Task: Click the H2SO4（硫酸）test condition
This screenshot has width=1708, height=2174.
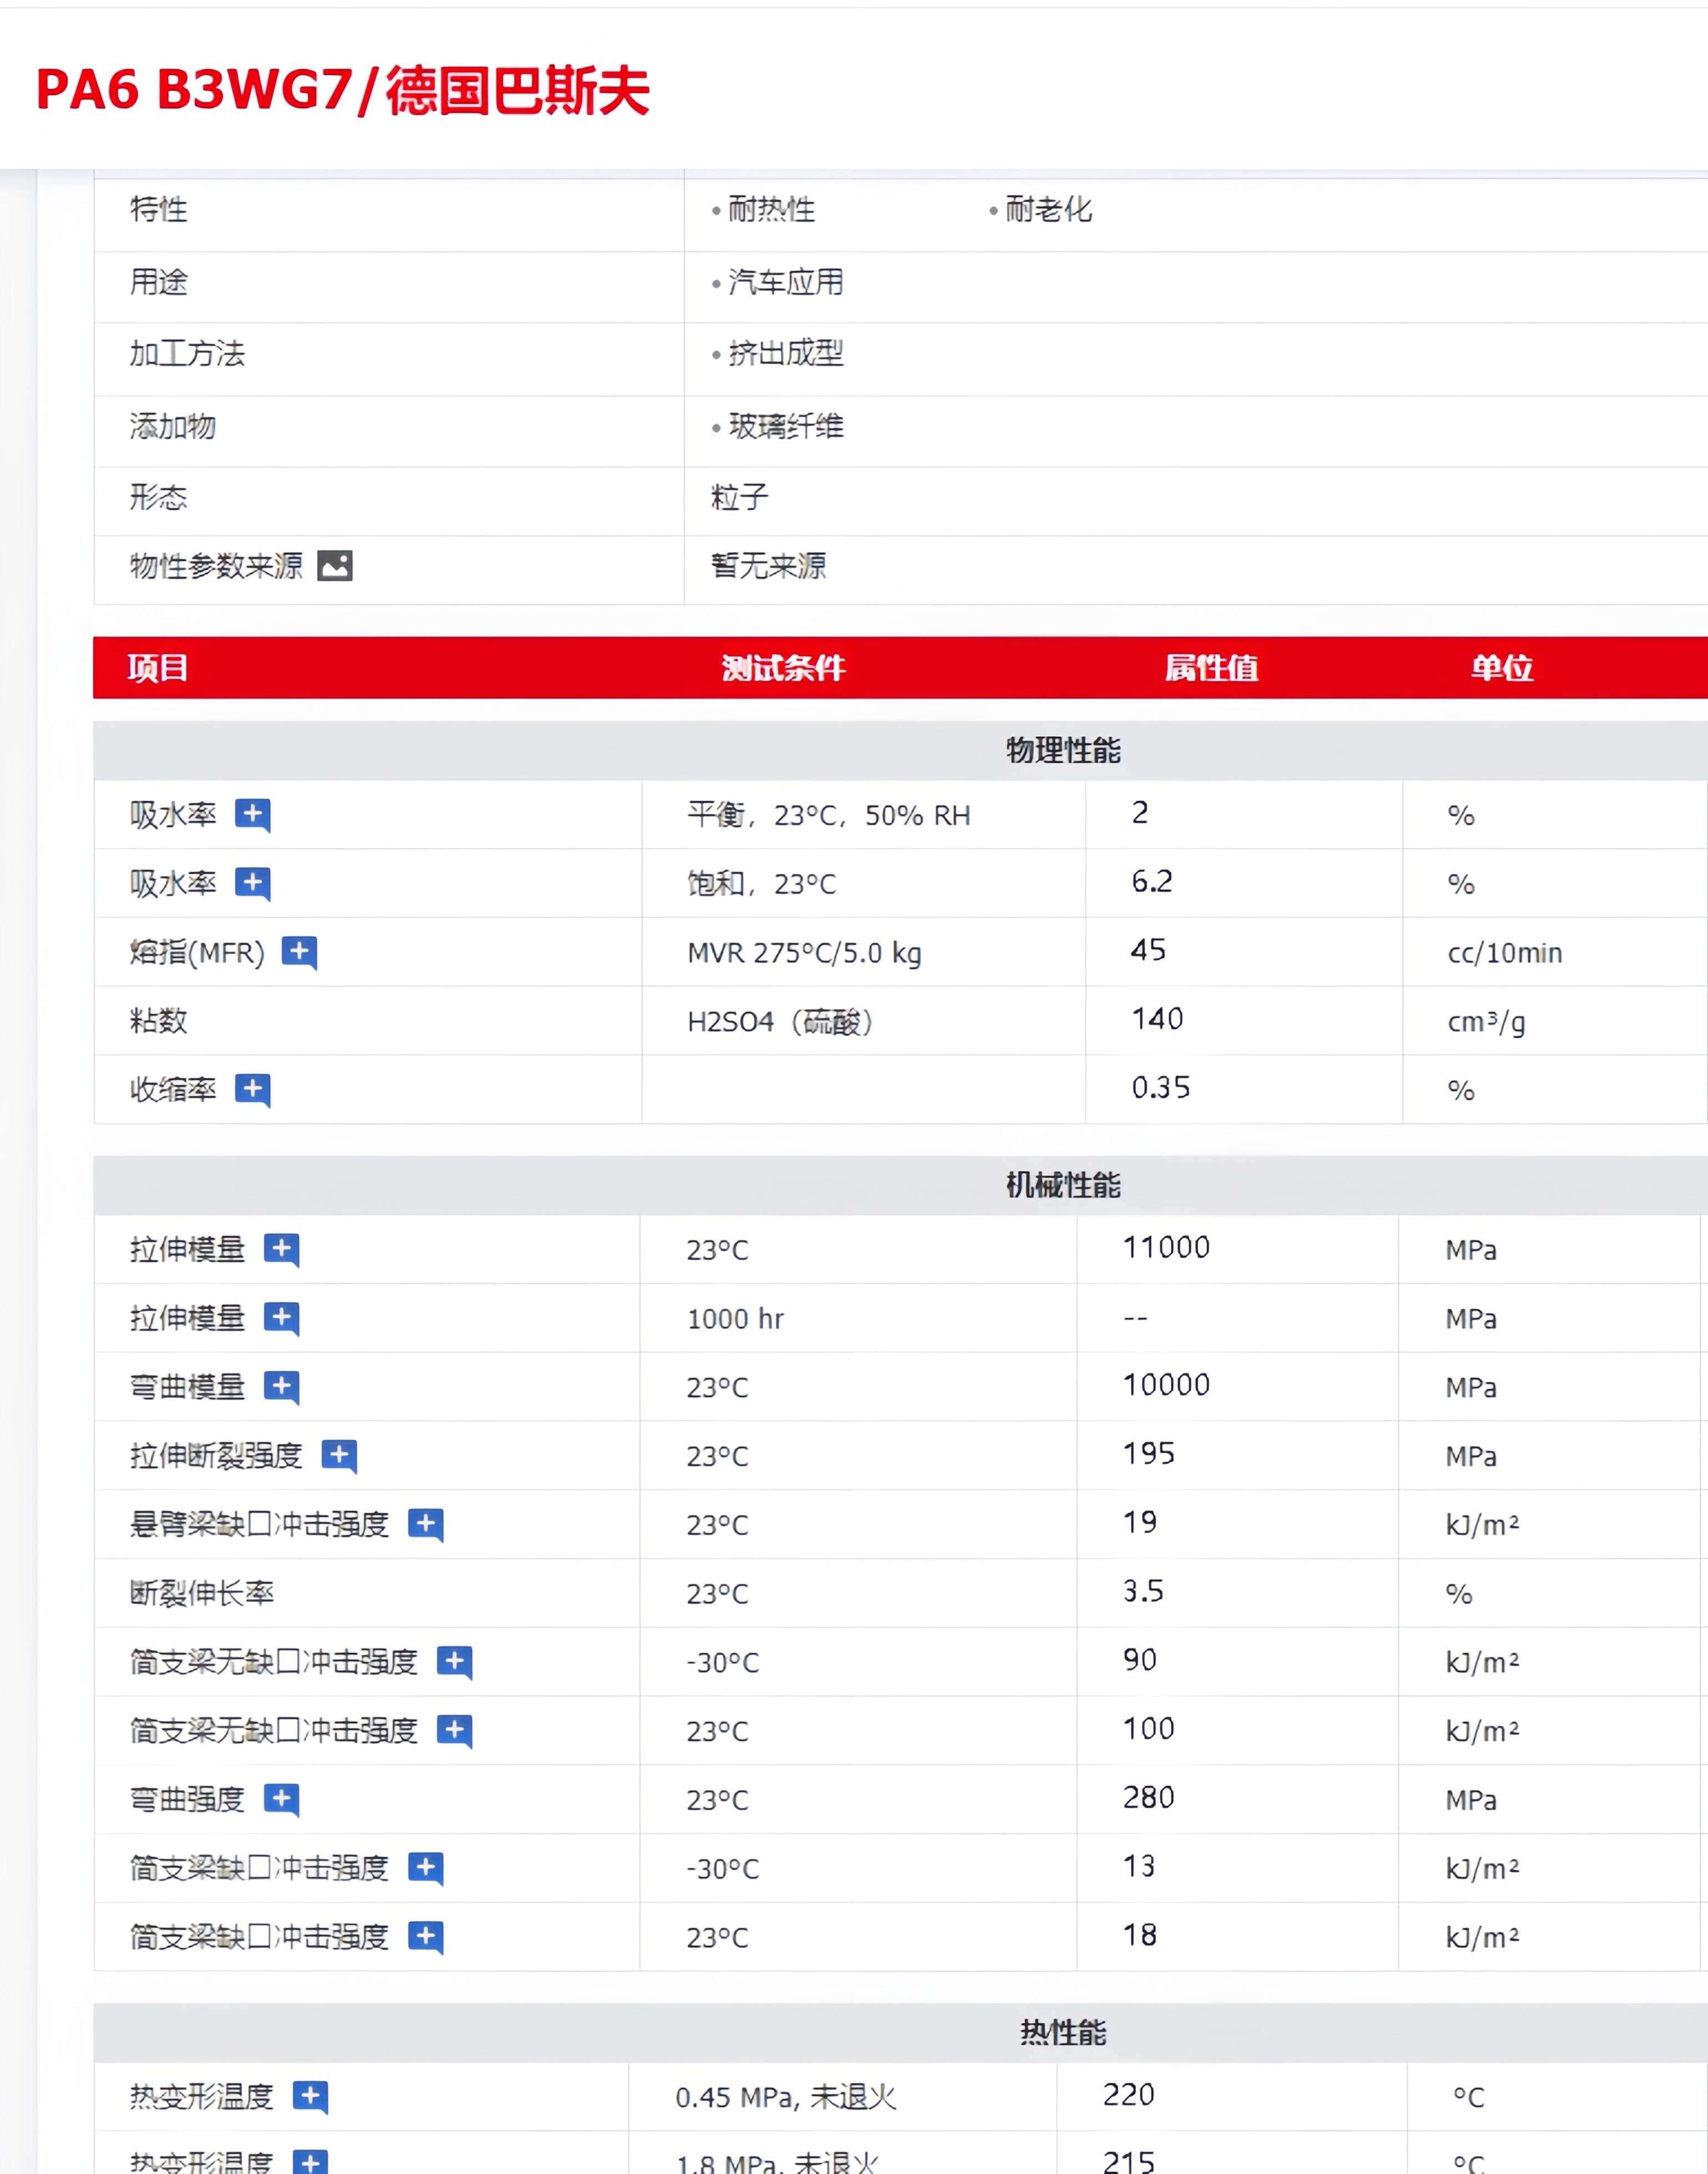Action: pyautogui.click(x=781, y=1022)
